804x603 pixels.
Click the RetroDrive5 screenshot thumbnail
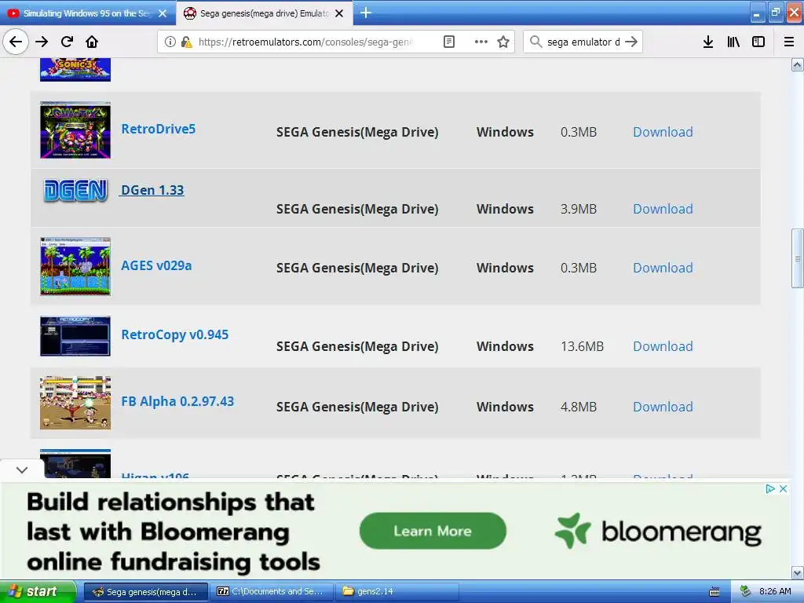(x=75, y=130)
